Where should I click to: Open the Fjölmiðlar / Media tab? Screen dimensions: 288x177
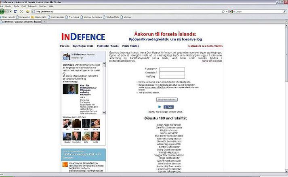108,46
